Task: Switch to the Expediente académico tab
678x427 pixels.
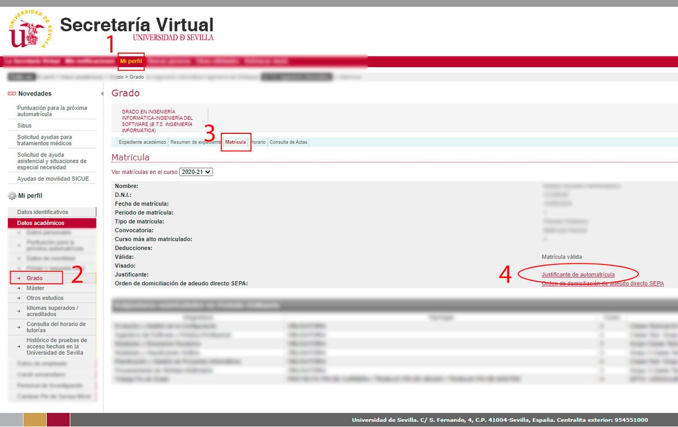Action: pos(142,142)
